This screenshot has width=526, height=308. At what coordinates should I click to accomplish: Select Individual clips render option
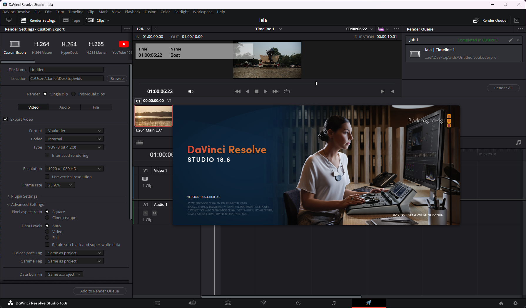(x=74, y=94)
